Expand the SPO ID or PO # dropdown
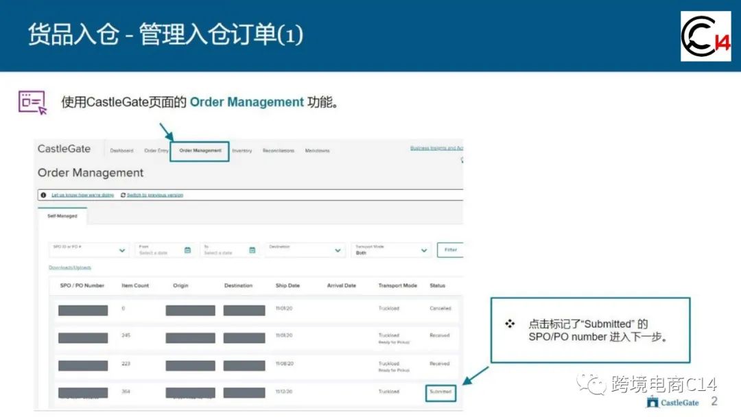The width and height of the screenshot is (741, 417). 89,250
